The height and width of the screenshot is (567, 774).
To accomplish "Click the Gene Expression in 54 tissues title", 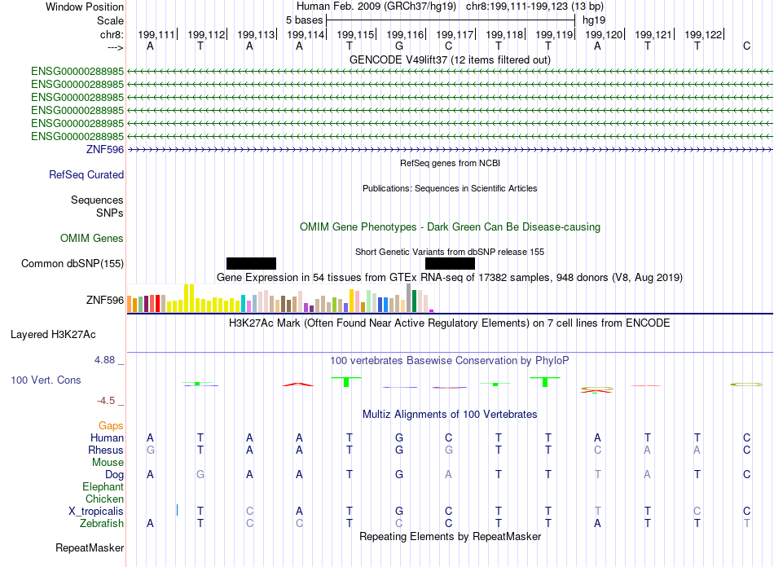I will [x=450, y=277].
